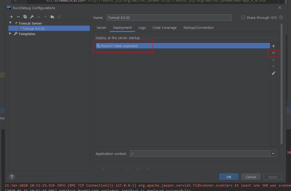The height and width of the screenshot is (191, 291).
Task: Select Room11:Web exploded artifact row
Action: pyautogui.click(x=183, y=46)
